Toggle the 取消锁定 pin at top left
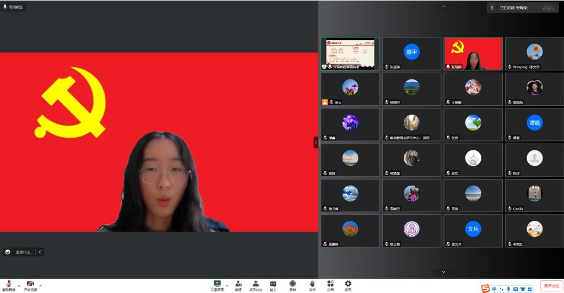Screen dimensions: 564x293 [x=13, y=7]
